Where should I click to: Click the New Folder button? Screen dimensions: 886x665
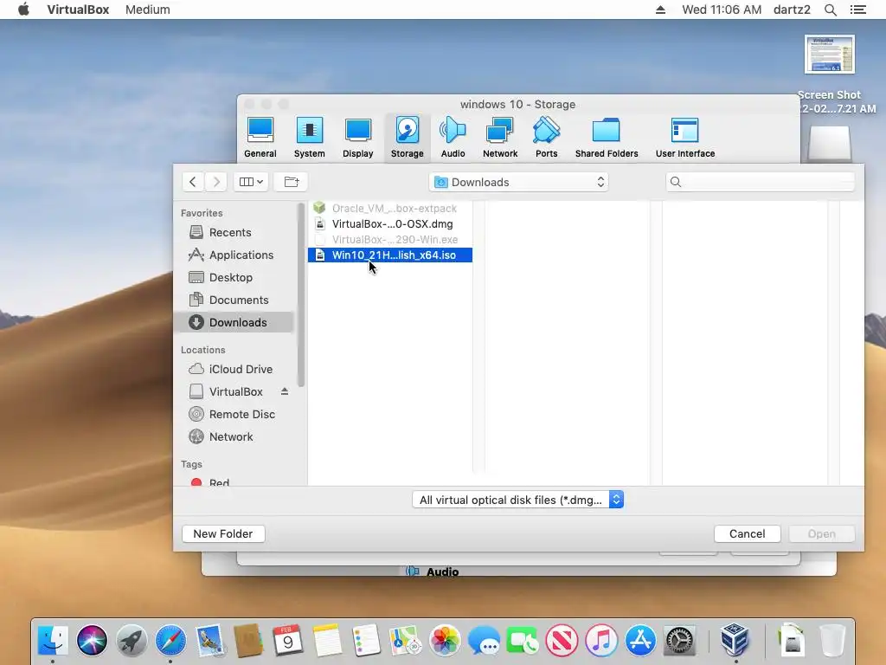[x=223, y=533]
